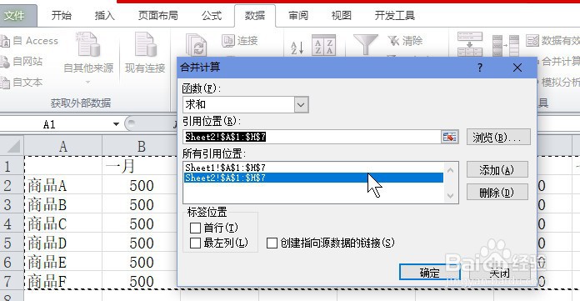
Task: Select row 1 header
Action: pyautogui.click(x=12, y=166)
